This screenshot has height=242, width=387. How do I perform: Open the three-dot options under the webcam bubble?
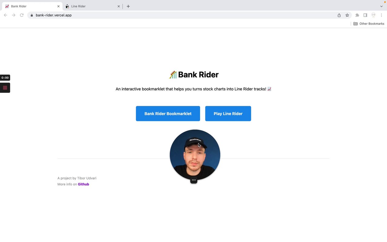pyautogui.click(x=194, y=180)
